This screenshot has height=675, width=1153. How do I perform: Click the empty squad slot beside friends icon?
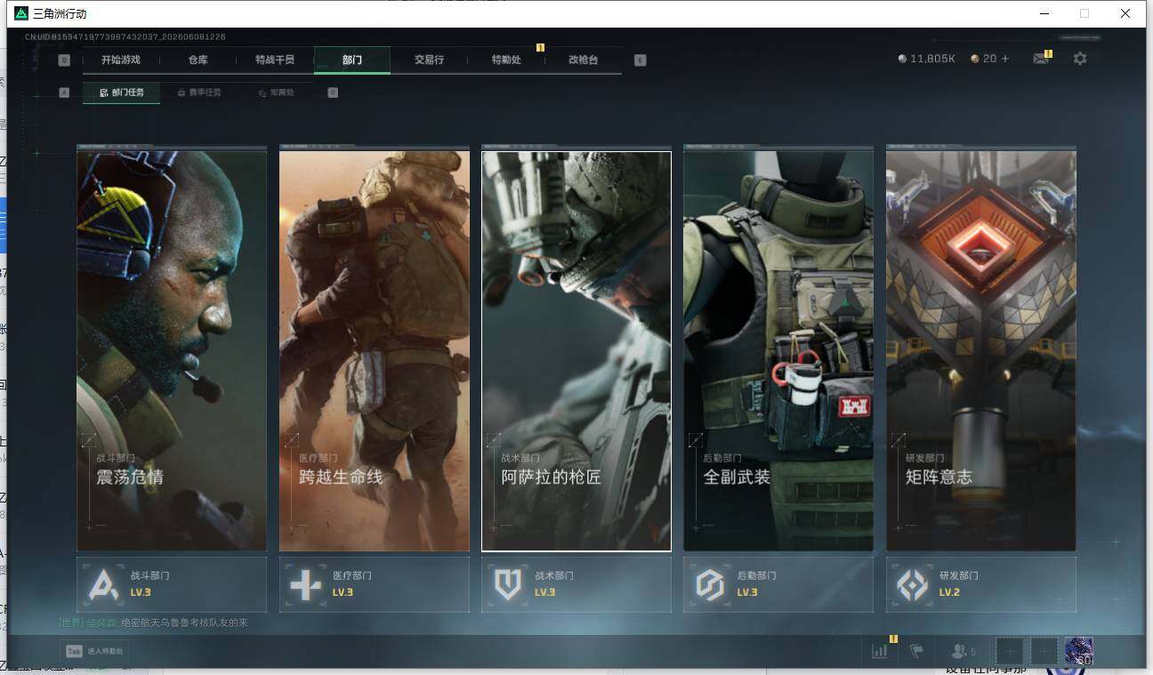pyautogui.click(x=1009, y=651)
